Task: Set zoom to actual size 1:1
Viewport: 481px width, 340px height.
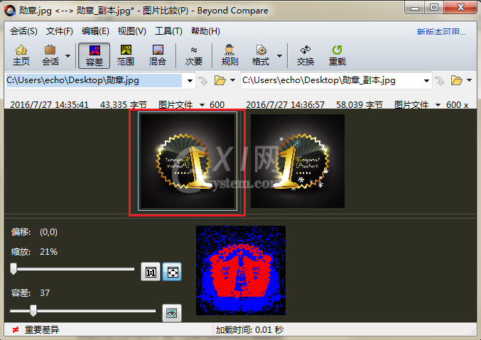Action: [151, 272]
